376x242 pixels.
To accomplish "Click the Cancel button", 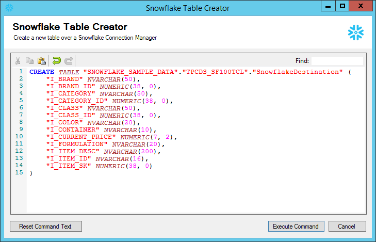I will click(347, 227).
